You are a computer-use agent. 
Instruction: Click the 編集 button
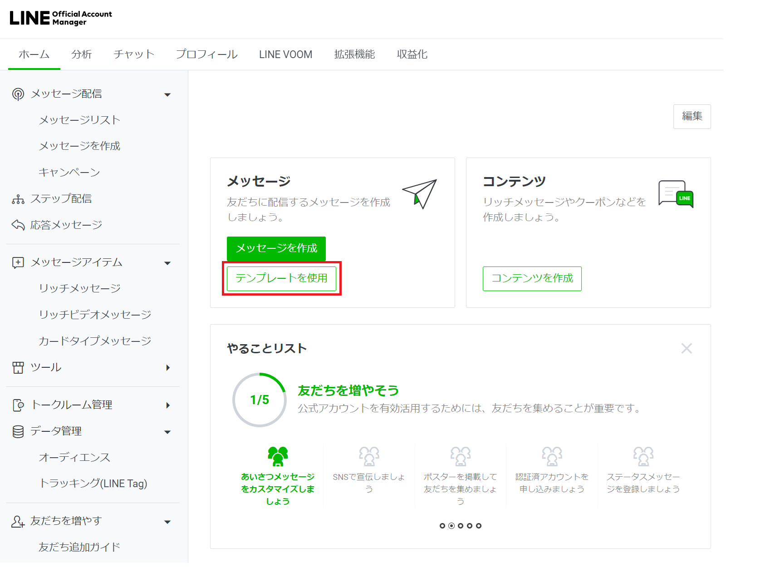pyautogui.click(x=692, y=117)
